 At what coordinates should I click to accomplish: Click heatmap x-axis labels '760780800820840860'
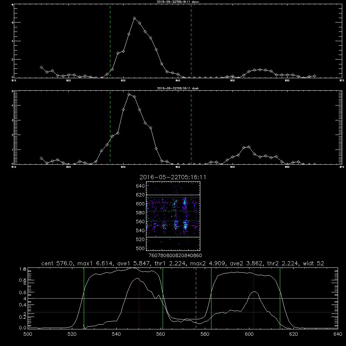(x=175, y=255)
